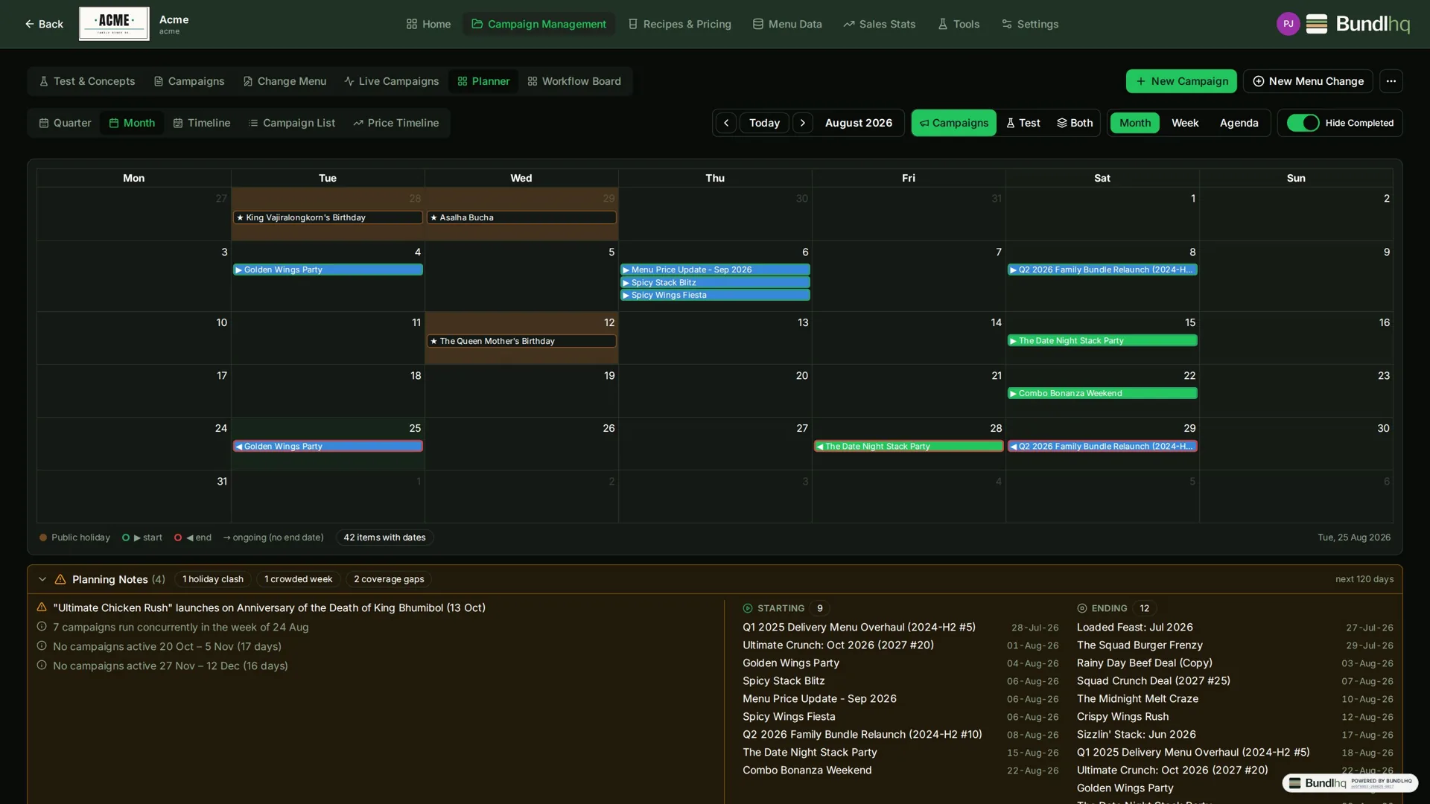Click the 42 items with dates badge
Screen dimensions: 1430x804
pos(384,537)
